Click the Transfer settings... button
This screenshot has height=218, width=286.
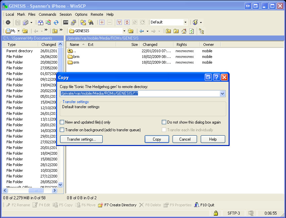click(x=81, y=139)
